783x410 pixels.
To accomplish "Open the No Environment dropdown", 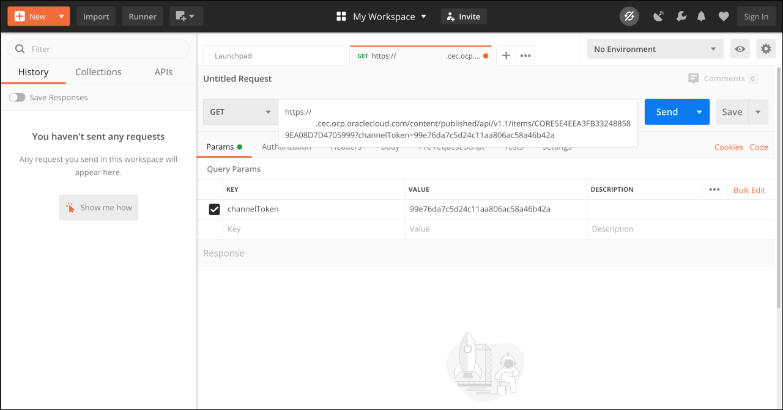I will [x=655, y=49].
